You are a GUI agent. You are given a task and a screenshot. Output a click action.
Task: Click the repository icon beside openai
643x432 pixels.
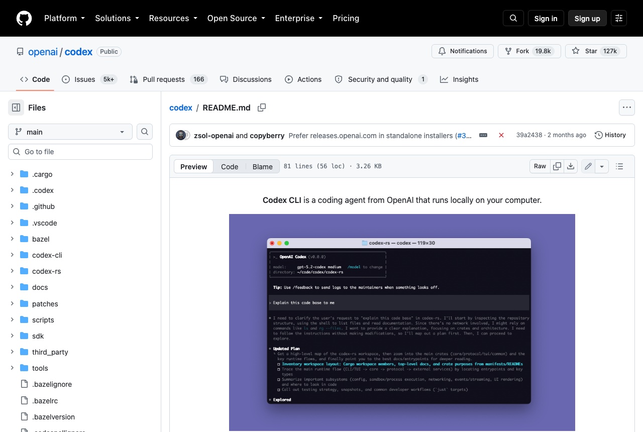point(20,52)
